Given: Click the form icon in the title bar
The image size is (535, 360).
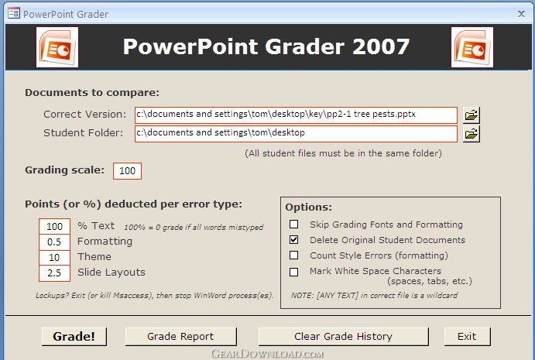Looking at the screenshot, I should 14,14.
